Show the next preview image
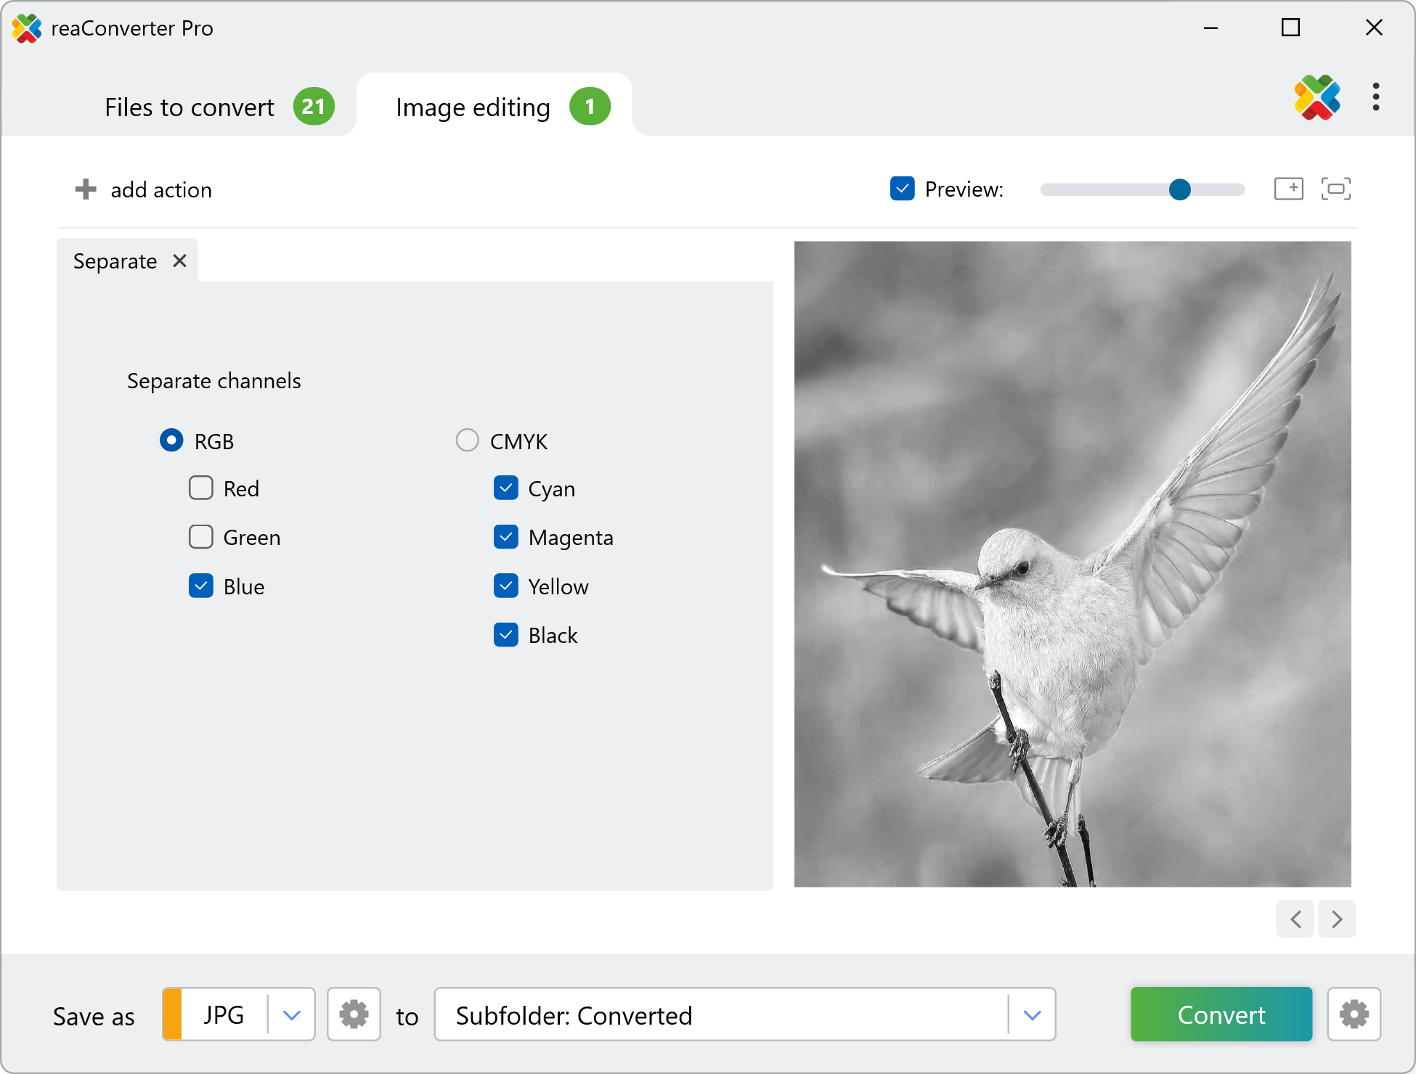1416x1074 pixels. (x=1337, y=919)
